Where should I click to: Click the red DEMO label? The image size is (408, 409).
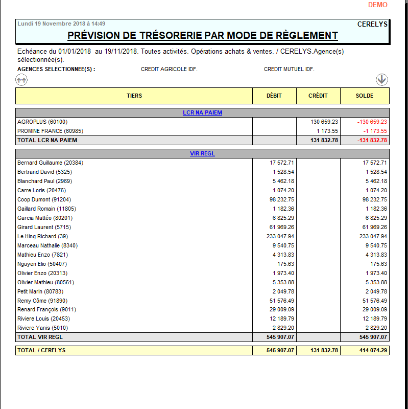click(377, 5)
